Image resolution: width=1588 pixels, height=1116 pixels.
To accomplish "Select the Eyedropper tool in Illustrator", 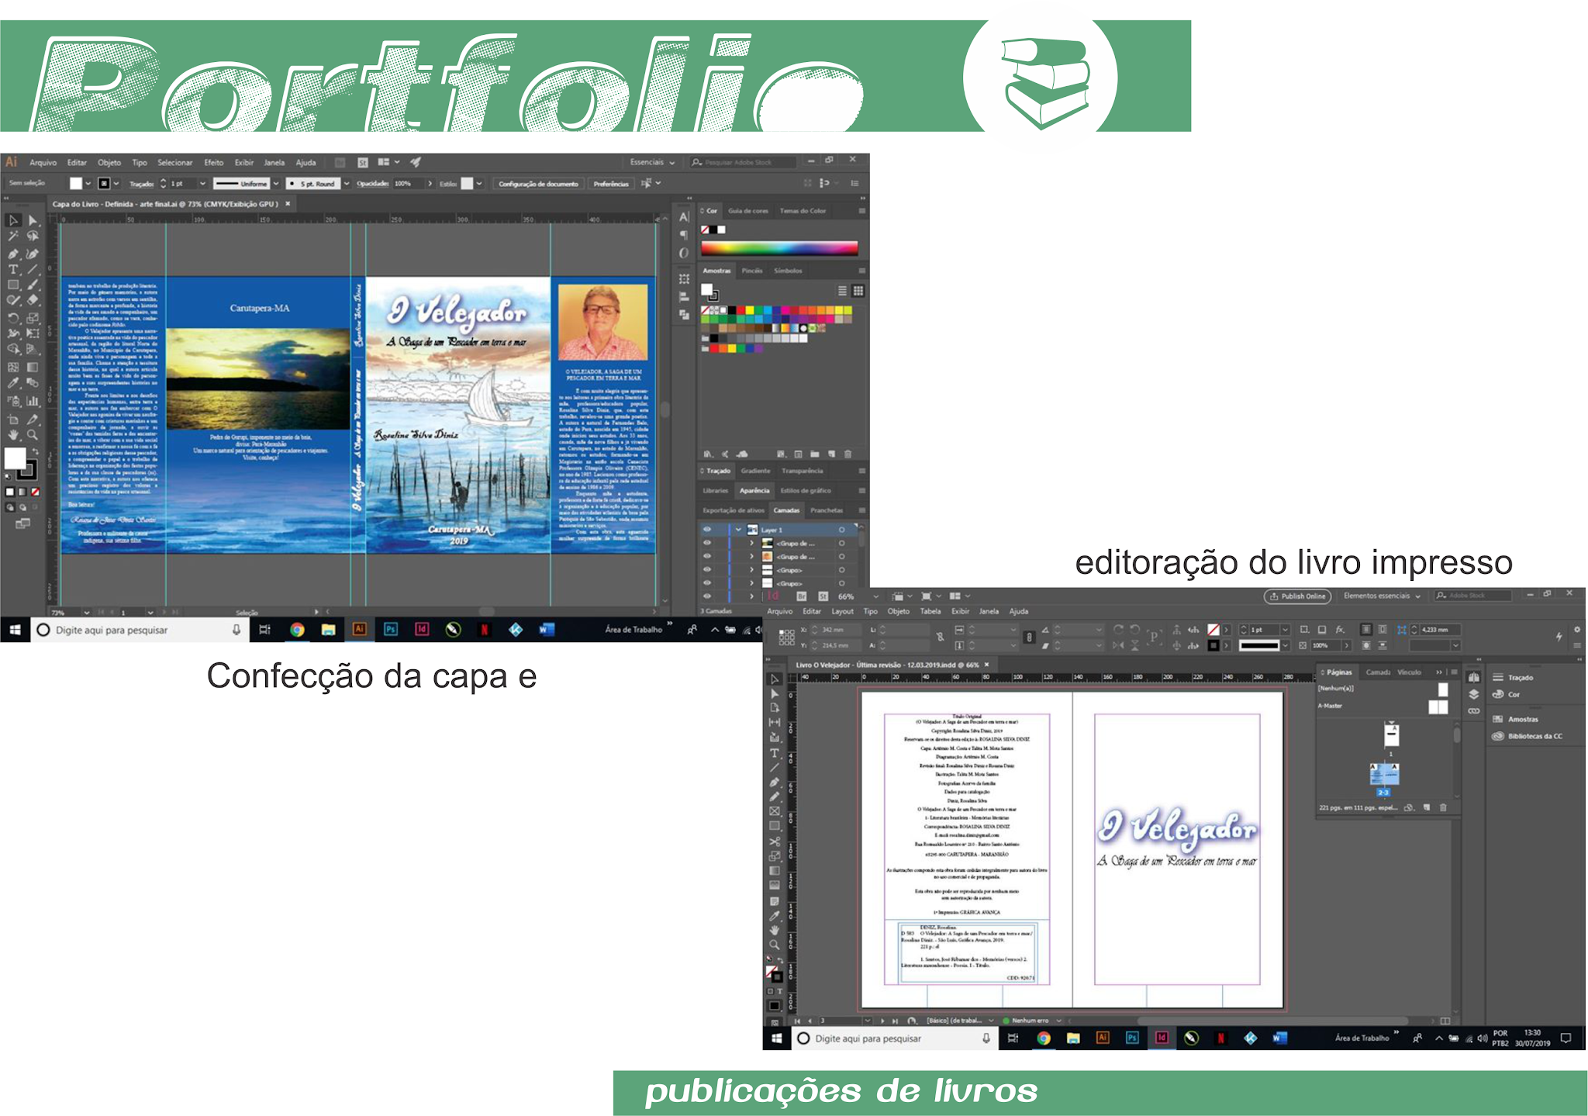I will pyautogui.click(x=13, y=383).
